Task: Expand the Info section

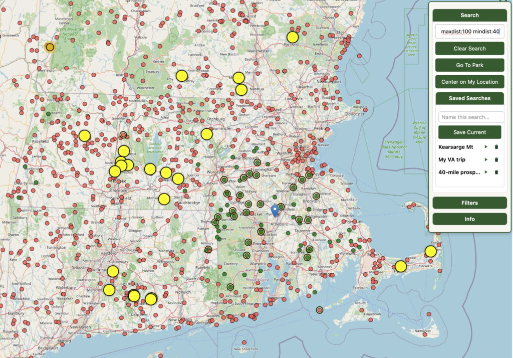Action: (x=469, y=219)
